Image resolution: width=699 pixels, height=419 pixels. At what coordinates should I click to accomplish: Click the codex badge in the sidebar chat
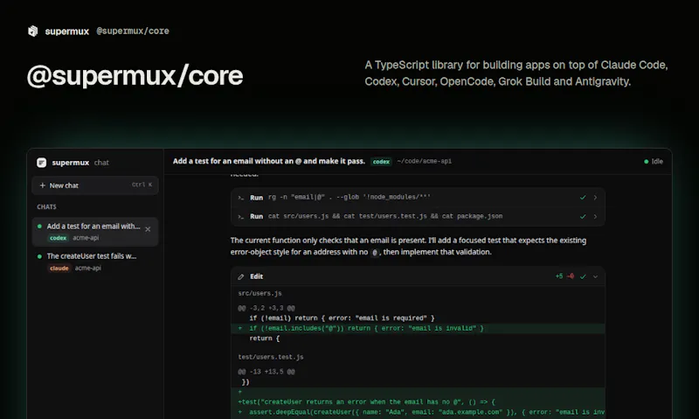(x=58, y=238)
